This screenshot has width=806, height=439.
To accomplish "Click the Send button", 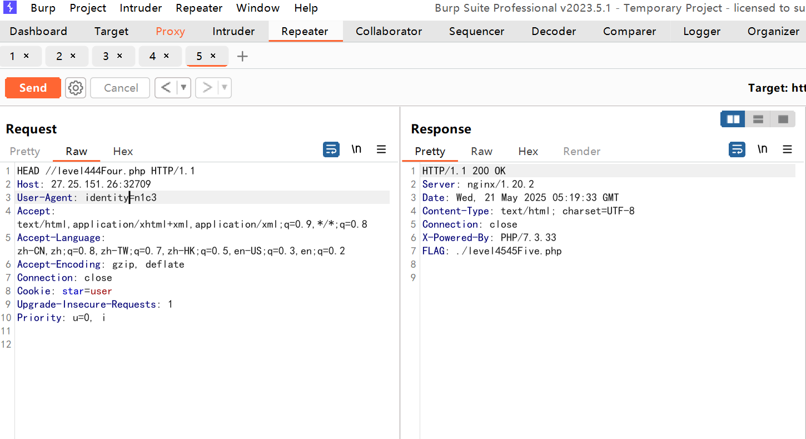I will point(33,88).
